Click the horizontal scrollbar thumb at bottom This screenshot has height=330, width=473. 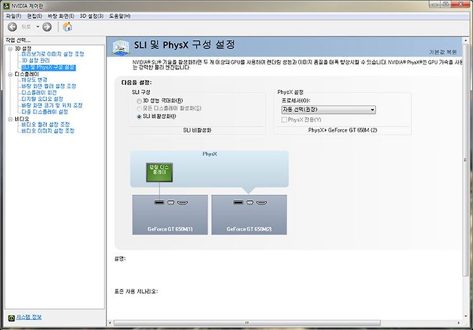click(x=247, y=323)
